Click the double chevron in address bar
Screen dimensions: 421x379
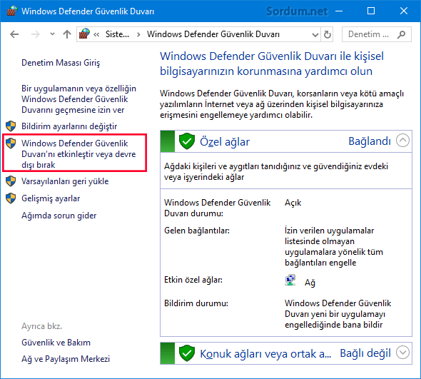click(x=96, y=34)
